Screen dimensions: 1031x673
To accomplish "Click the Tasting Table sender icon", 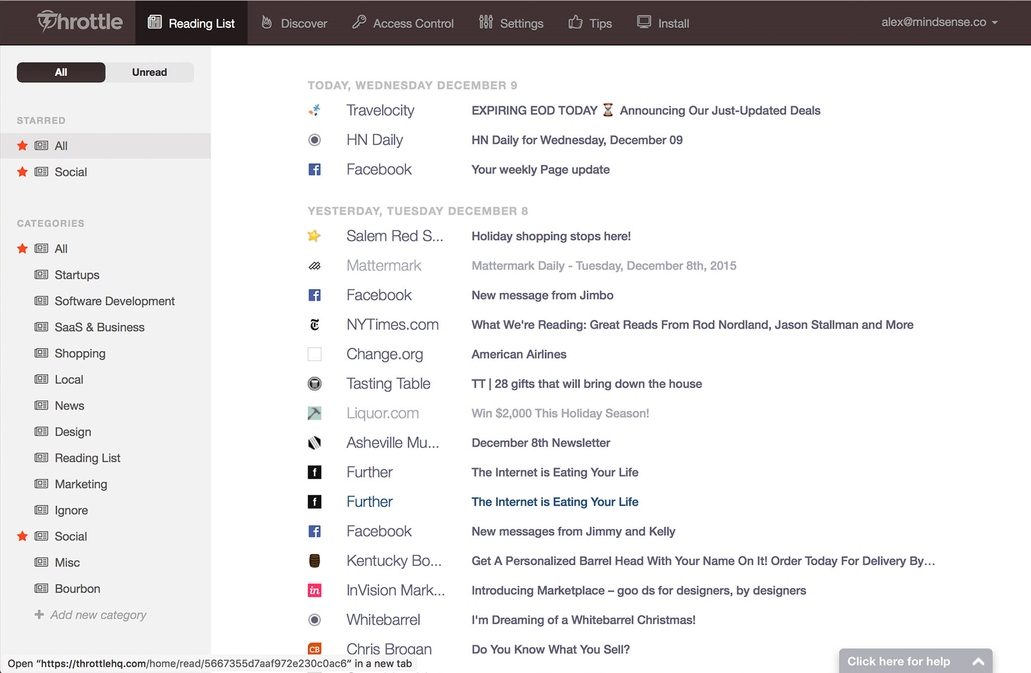I will 314,383.
